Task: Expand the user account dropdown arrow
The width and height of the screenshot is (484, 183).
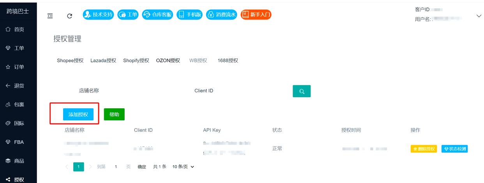Action: pos(479,16)
